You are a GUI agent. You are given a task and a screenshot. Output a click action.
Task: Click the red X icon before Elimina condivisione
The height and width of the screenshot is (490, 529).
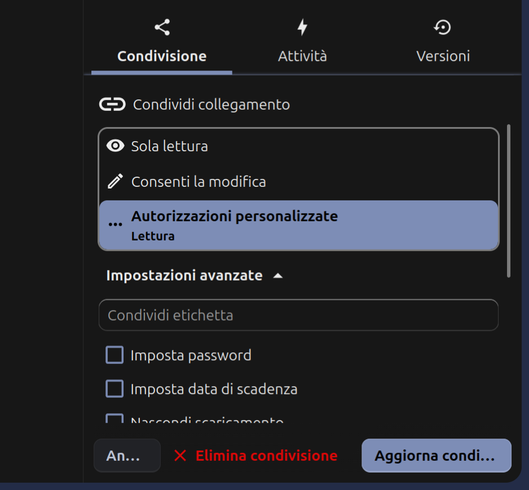(x=180, y=456)
